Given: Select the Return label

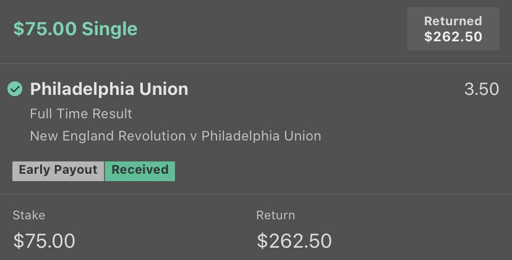Looking at the screenshot, I should click(276, 216).
